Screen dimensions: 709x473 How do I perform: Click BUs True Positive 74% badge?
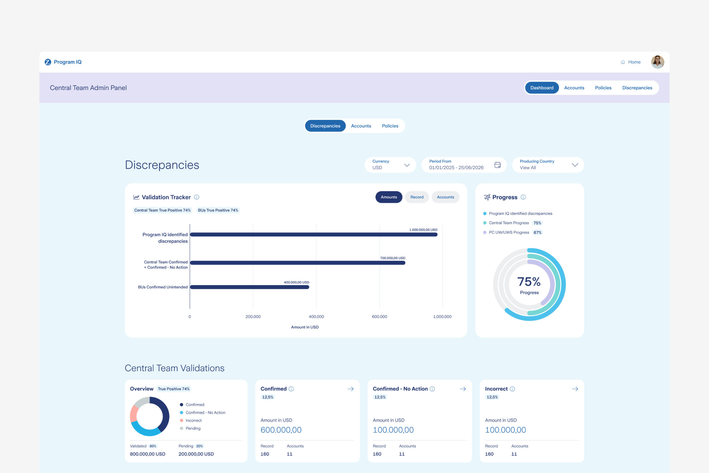pos(218,210)
